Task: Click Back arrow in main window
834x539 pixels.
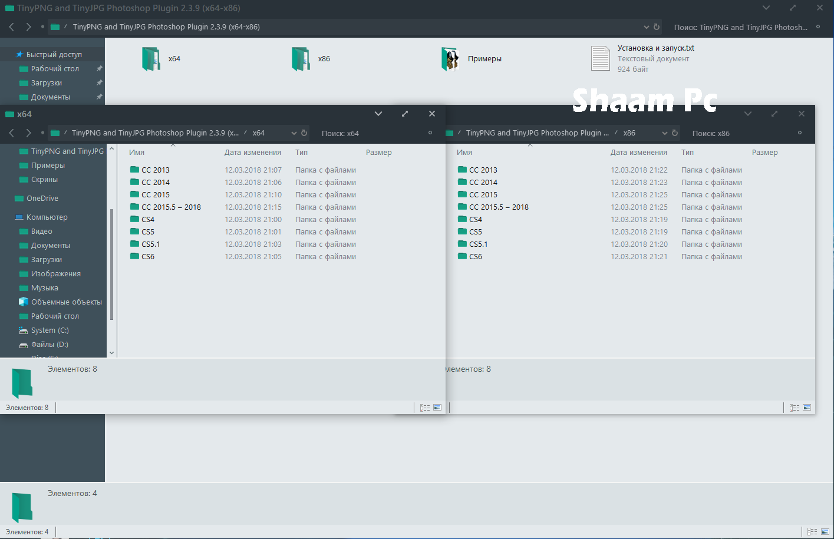Action: click(12, 27)
